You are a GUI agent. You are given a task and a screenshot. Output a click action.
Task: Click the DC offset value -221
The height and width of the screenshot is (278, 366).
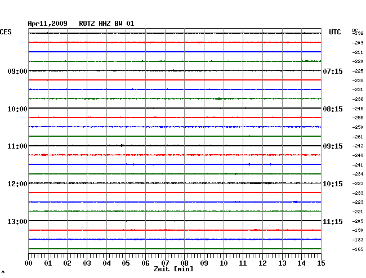tap(358, 212)
